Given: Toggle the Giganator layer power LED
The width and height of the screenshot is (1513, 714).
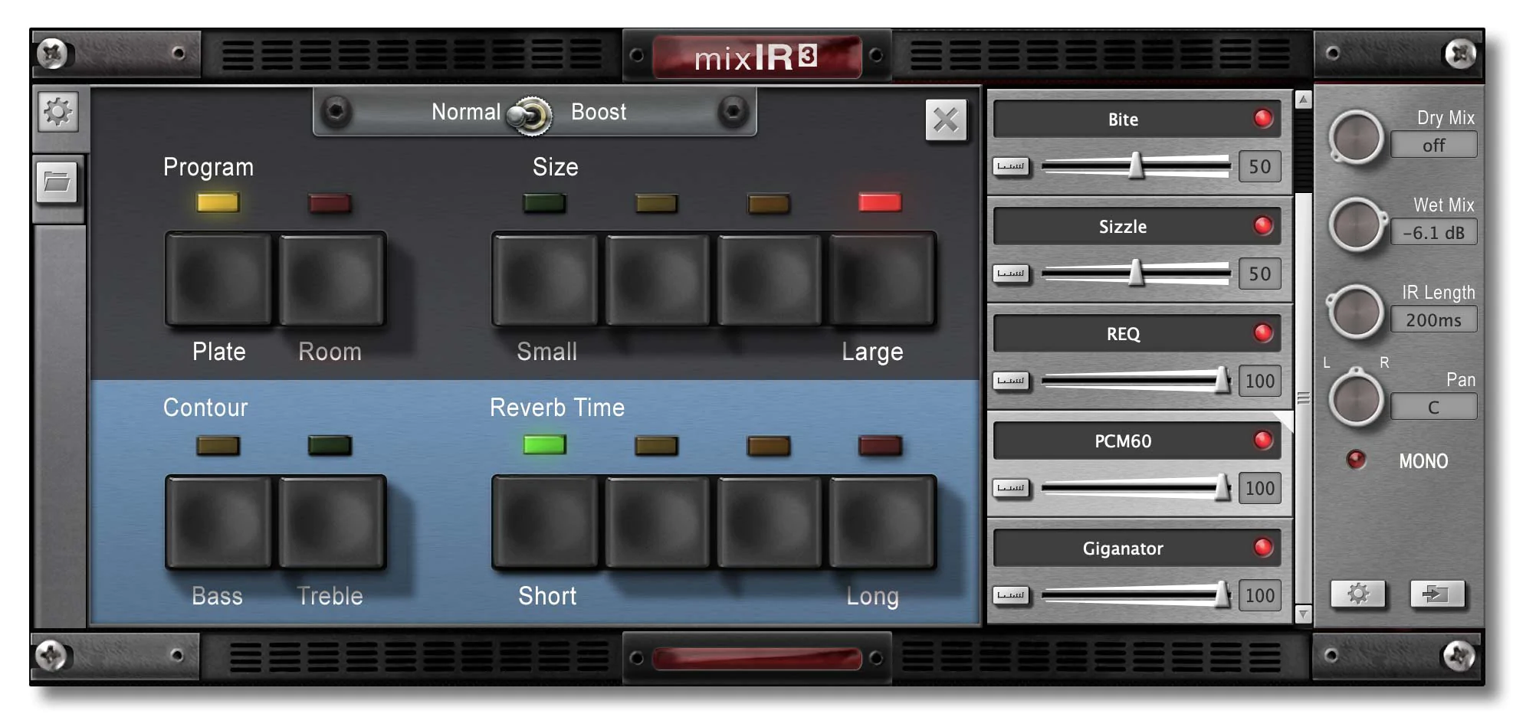Looking at the screenshot, I should tap(1263, 548).
